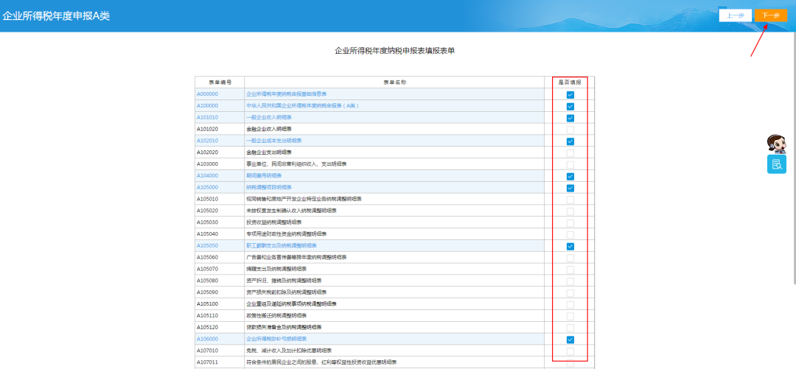796x369 pixels.
Task: Check the A105080 row checkbox
Action: (570, 281)
